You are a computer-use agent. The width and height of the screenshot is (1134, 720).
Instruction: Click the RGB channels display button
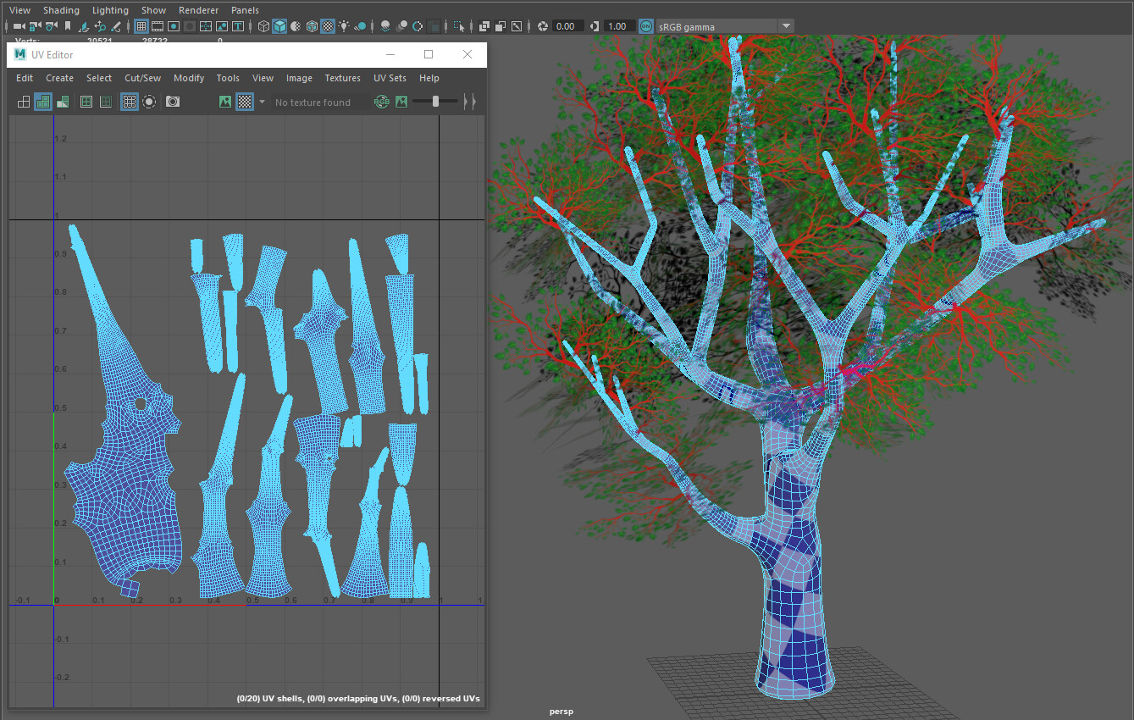click(382, 102)
